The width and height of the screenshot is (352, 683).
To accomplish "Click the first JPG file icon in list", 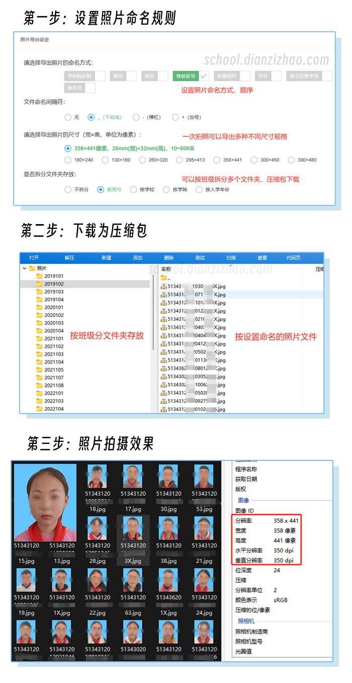I will point(163,286).
